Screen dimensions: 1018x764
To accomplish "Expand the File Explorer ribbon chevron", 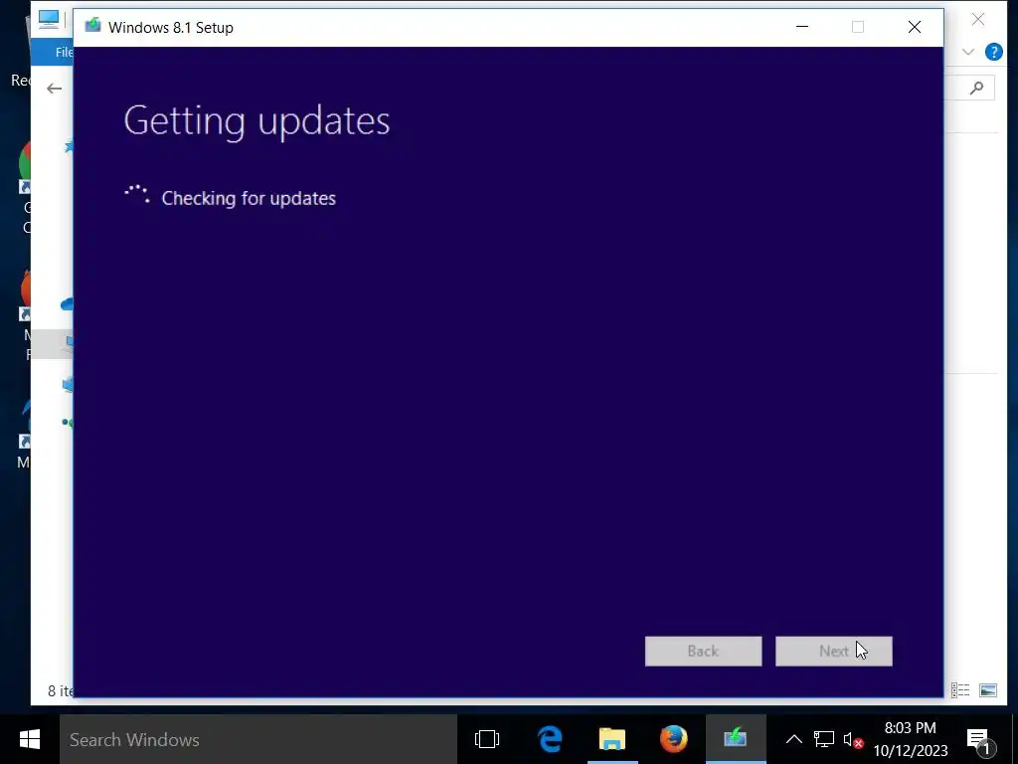I will coord(968,52).
